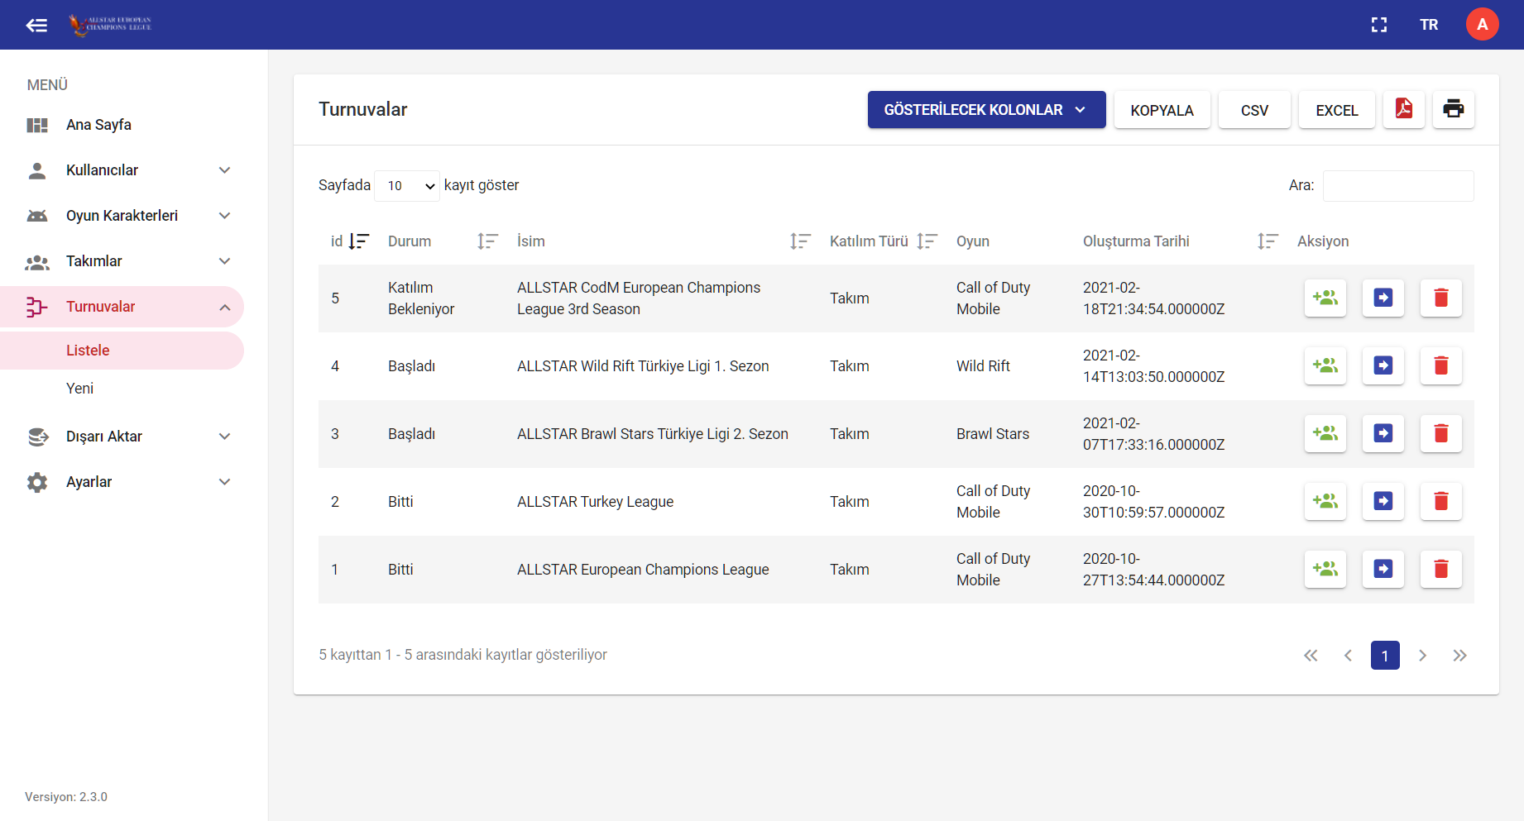Go to Ana Sayfa
Screen dimensions: 1524x821
tap(98, 125)
